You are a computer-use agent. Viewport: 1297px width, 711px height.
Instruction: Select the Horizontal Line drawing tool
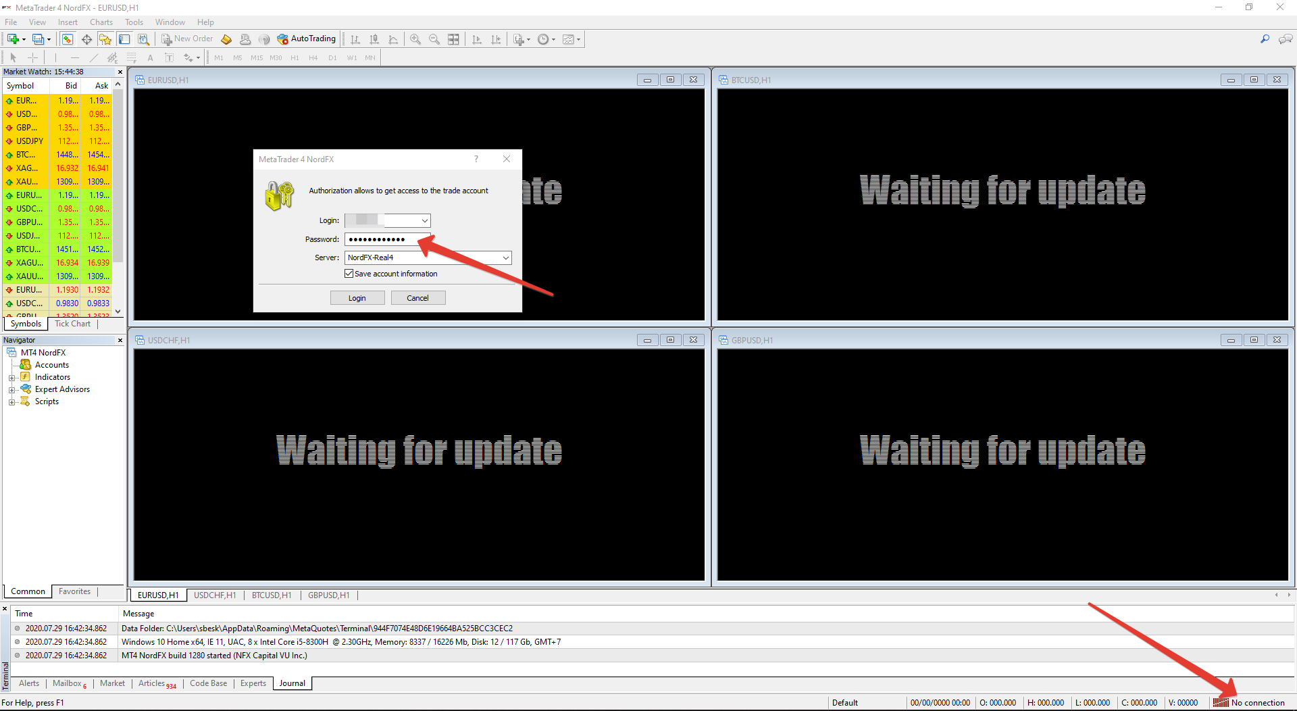tap(74, 57)
